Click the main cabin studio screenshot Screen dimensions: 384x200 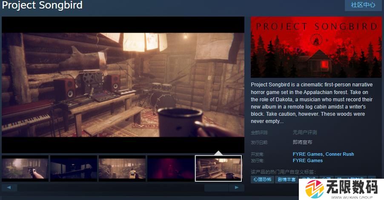pyautogui.click(x=123, y=85)
